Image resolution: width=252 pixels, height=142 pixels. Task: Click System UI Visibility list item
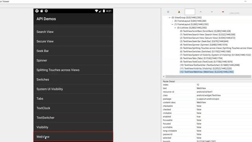pos(73,89)
